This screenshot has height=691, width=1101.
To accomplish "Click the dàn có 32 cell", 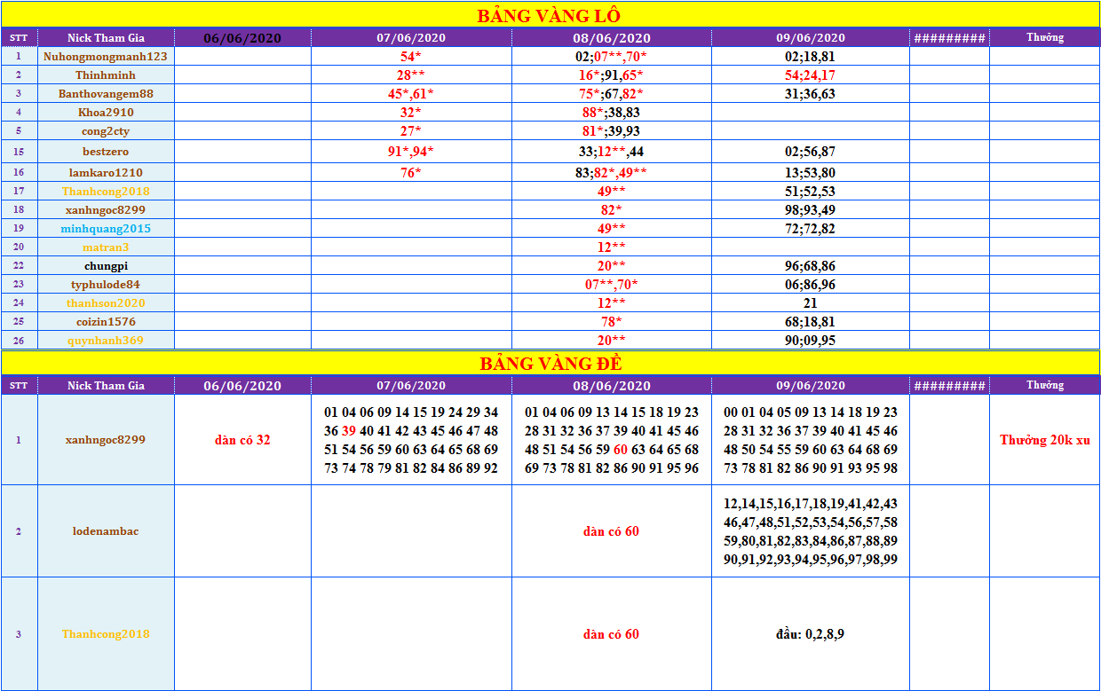I will [x=242, y=439].
